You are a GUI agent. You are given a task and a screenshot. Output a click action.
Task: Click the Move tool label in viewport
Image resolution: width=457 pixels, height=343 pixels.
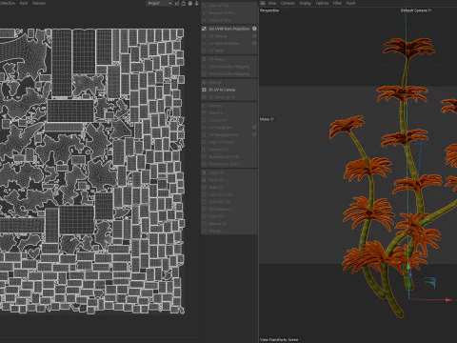pyautogui.click(x=265, y=119)
